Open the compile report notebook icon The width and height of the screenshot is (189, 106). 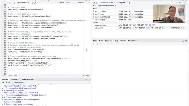40,3
